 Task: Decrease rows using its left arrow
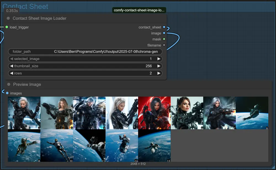point(11,73)
